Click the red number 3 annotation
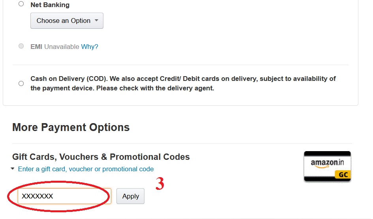This screenshot has height=219, width=373. pos(159,184)
